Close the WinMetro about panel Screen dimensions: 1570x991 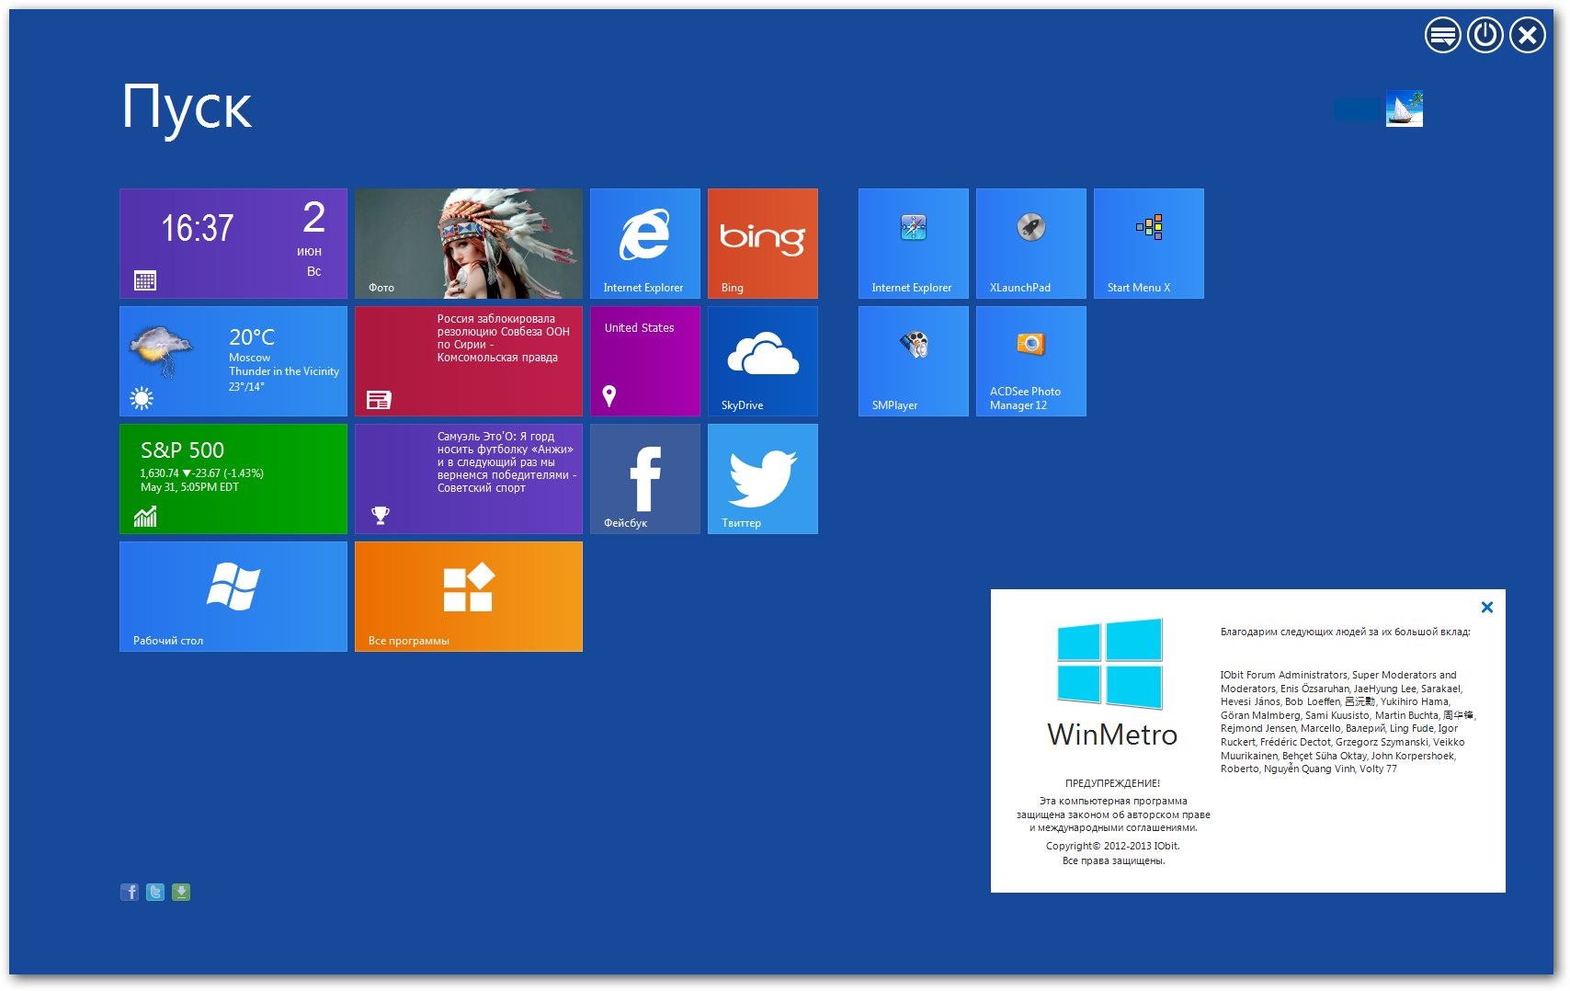tap(1487, 607)
